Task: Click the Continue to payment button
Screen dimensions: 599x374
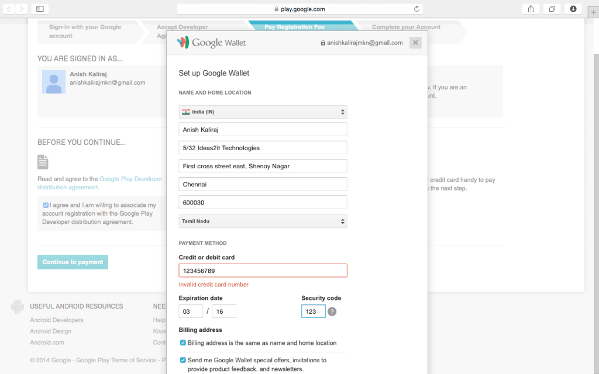Action: [73, 262]
